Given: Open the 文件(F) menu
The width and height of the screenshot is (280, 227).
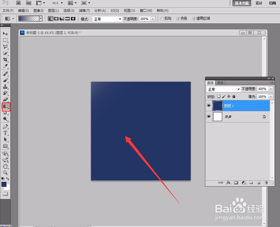Looking at the screenshot, I should 8,11.
